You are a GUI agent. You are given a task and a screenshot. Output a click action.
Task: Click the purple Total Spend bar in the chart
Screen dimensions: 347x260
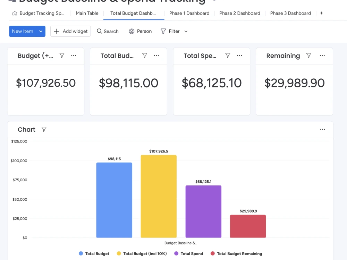click(x=203, y=211)
